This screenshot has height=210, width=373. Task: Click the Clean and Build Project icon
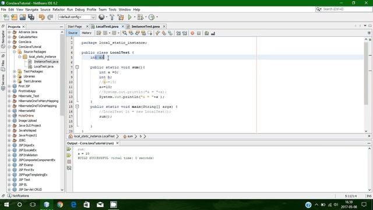pos(121,17)
